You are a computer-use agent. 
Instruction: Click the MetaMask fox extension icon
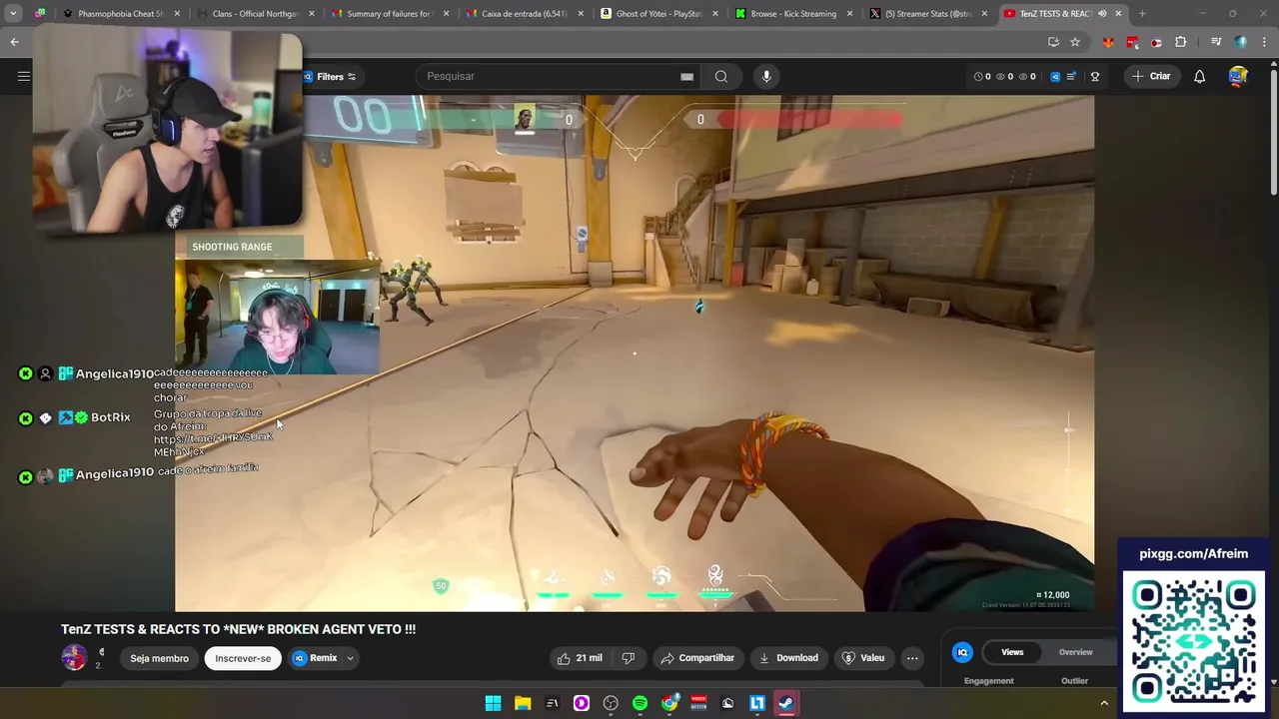[x=1108, y=42]
